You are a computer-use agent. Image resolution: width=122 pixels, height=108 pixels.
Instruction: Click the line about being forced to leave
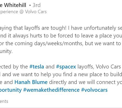point(61,36)
